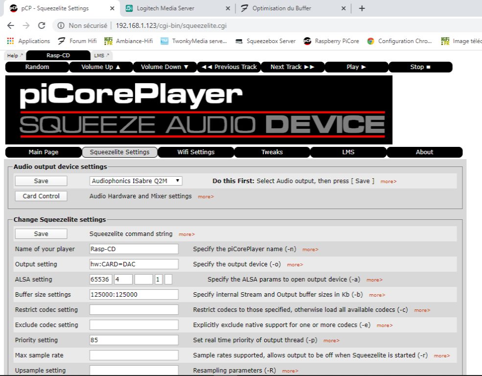Skip ahead with Next Track

tap(293, 67)
